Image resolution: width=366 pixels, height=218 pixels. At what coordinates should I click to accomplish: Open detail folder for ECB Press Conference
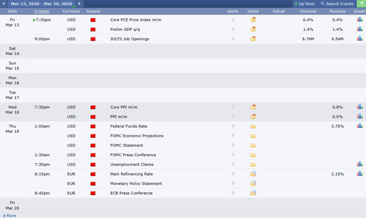coord(253,193)
